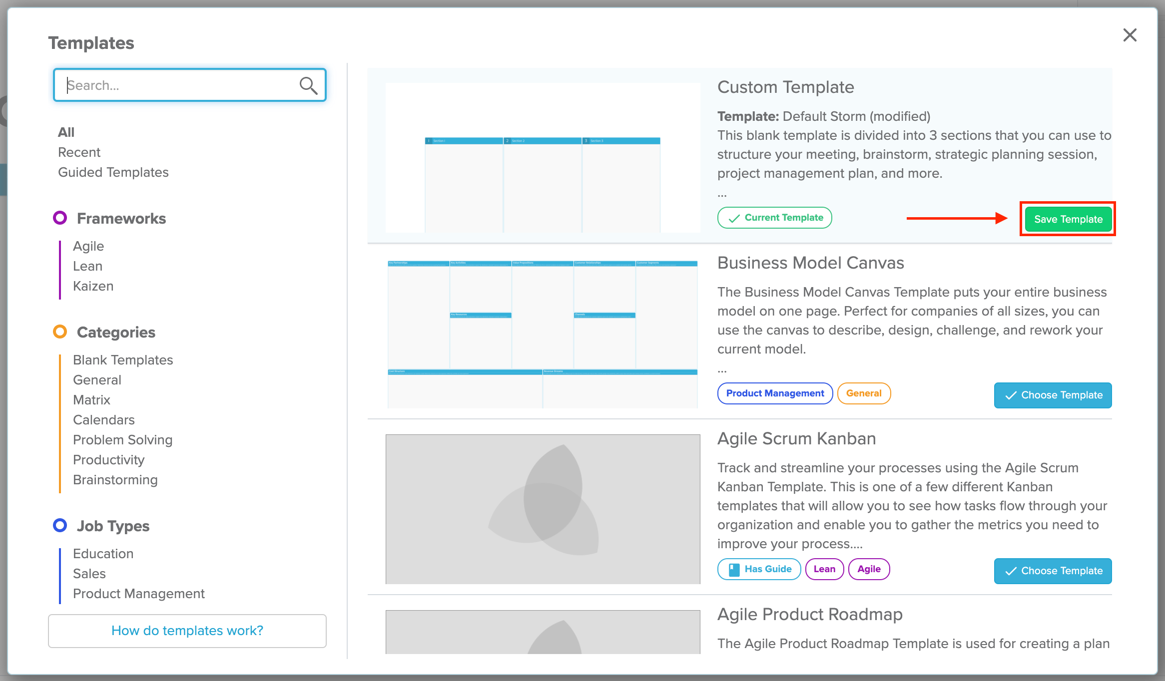Focus the template Search field
This screenshot has height=681, width=1165.
[190, 85]
